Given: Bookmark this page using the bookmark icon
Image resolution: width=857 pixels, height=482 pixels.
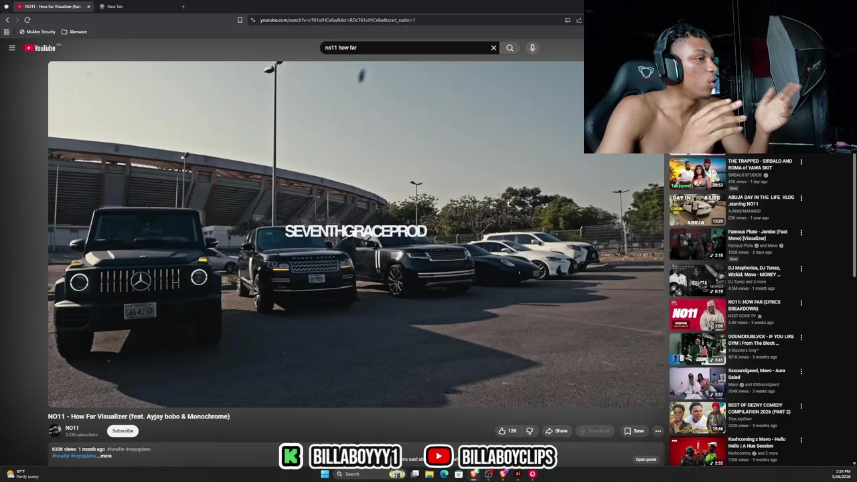Looking at the screenshot, I should [240, 20].
